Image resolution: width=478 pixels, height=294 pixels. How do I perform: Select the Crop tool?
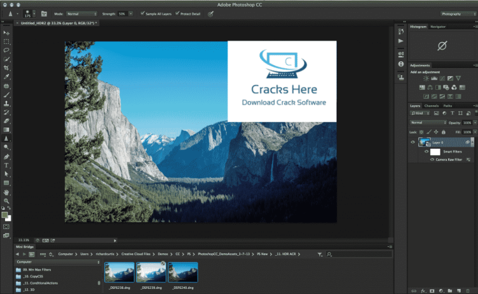click(x=6, y=68)
